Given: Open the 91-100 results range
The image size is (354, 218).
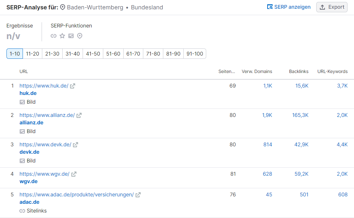Looking at the screenshot, I should coord(195,54).
